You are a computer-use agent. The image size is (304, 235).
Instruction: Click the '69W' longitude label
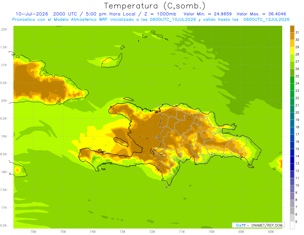click(x=241, y=232)
